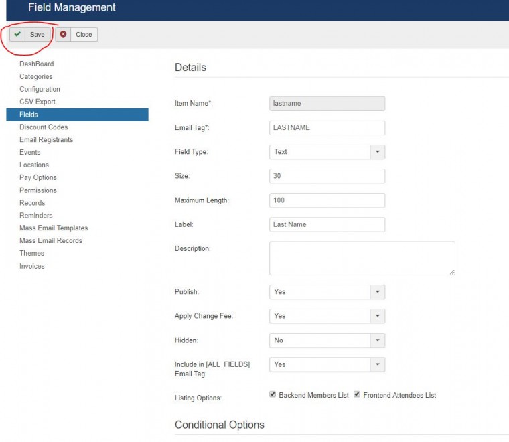The image size is (509, 442).
Task: Focus the Label text field
Action: pos(327,224)
